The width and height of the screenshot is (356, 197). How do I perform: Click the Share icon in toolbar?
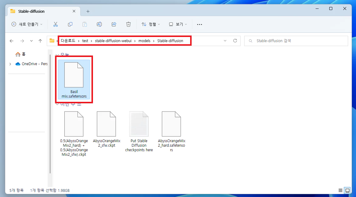point(114,24)
